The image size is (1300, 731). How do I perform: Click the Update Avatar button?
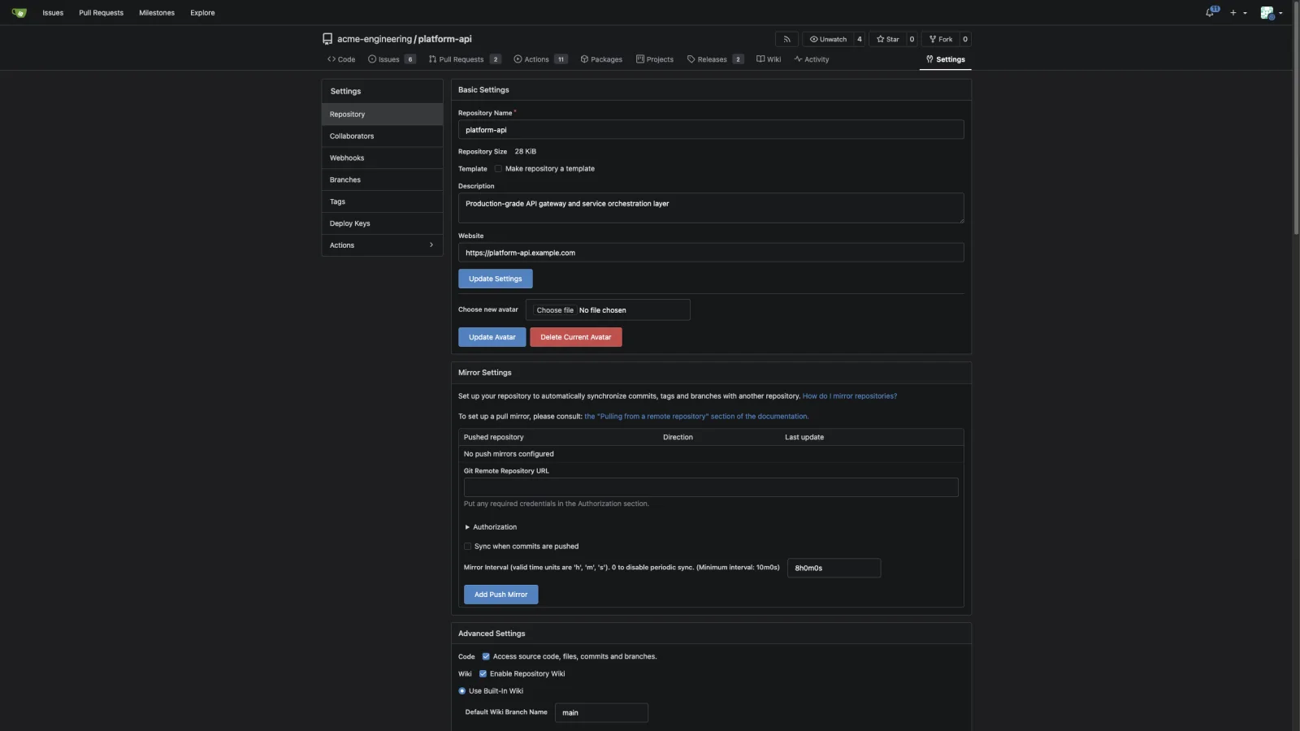click(492, 337)
